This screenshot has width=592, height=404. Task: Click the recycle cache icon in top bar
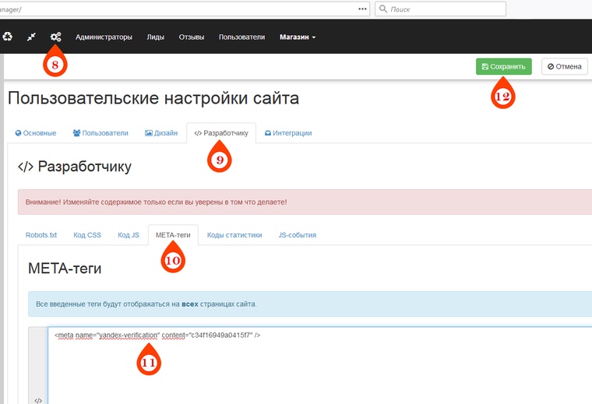pos(8,37)
